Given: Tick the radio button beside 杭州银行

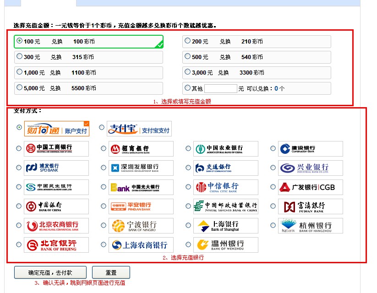Looking at the screenshot, I should pos(273,225).
